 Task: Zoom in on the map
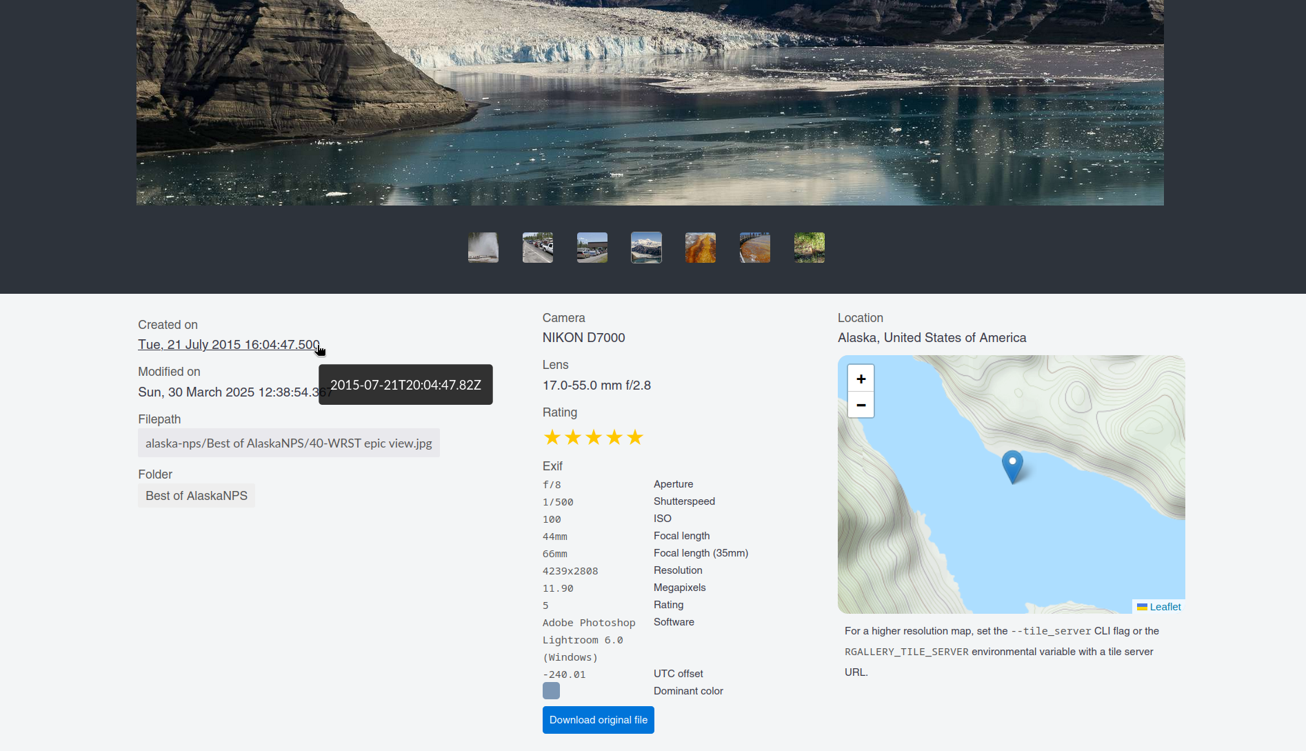pyautogui.click(x=861, y=379)
